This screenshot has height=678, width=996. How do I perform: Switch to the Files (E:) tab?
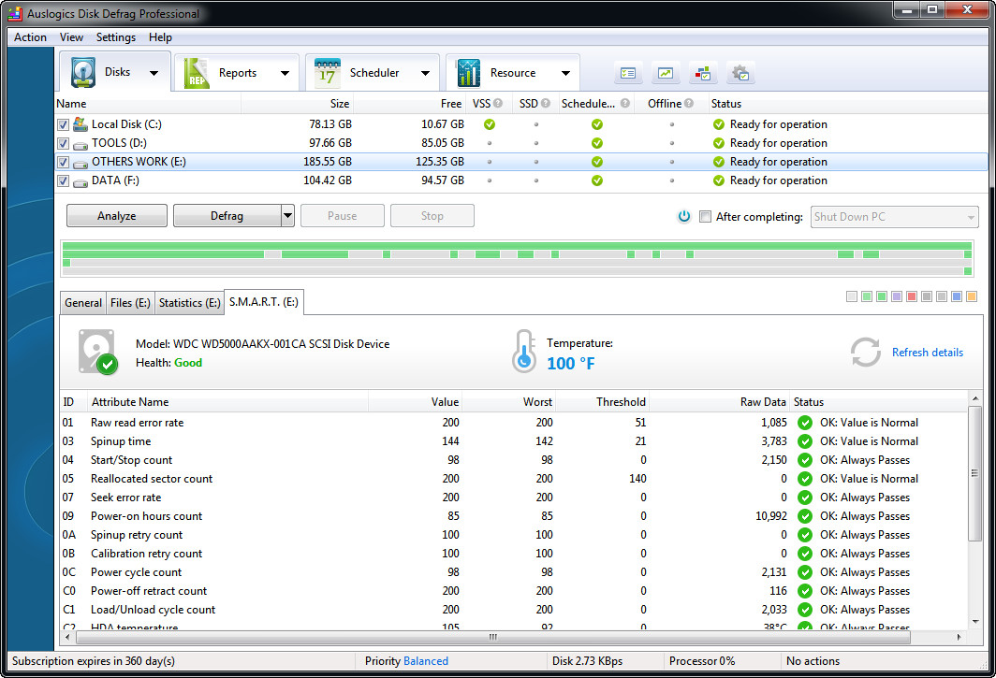coord(130,303)
